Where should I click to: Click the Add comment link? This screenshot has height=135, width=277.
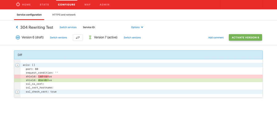(216, 37)
